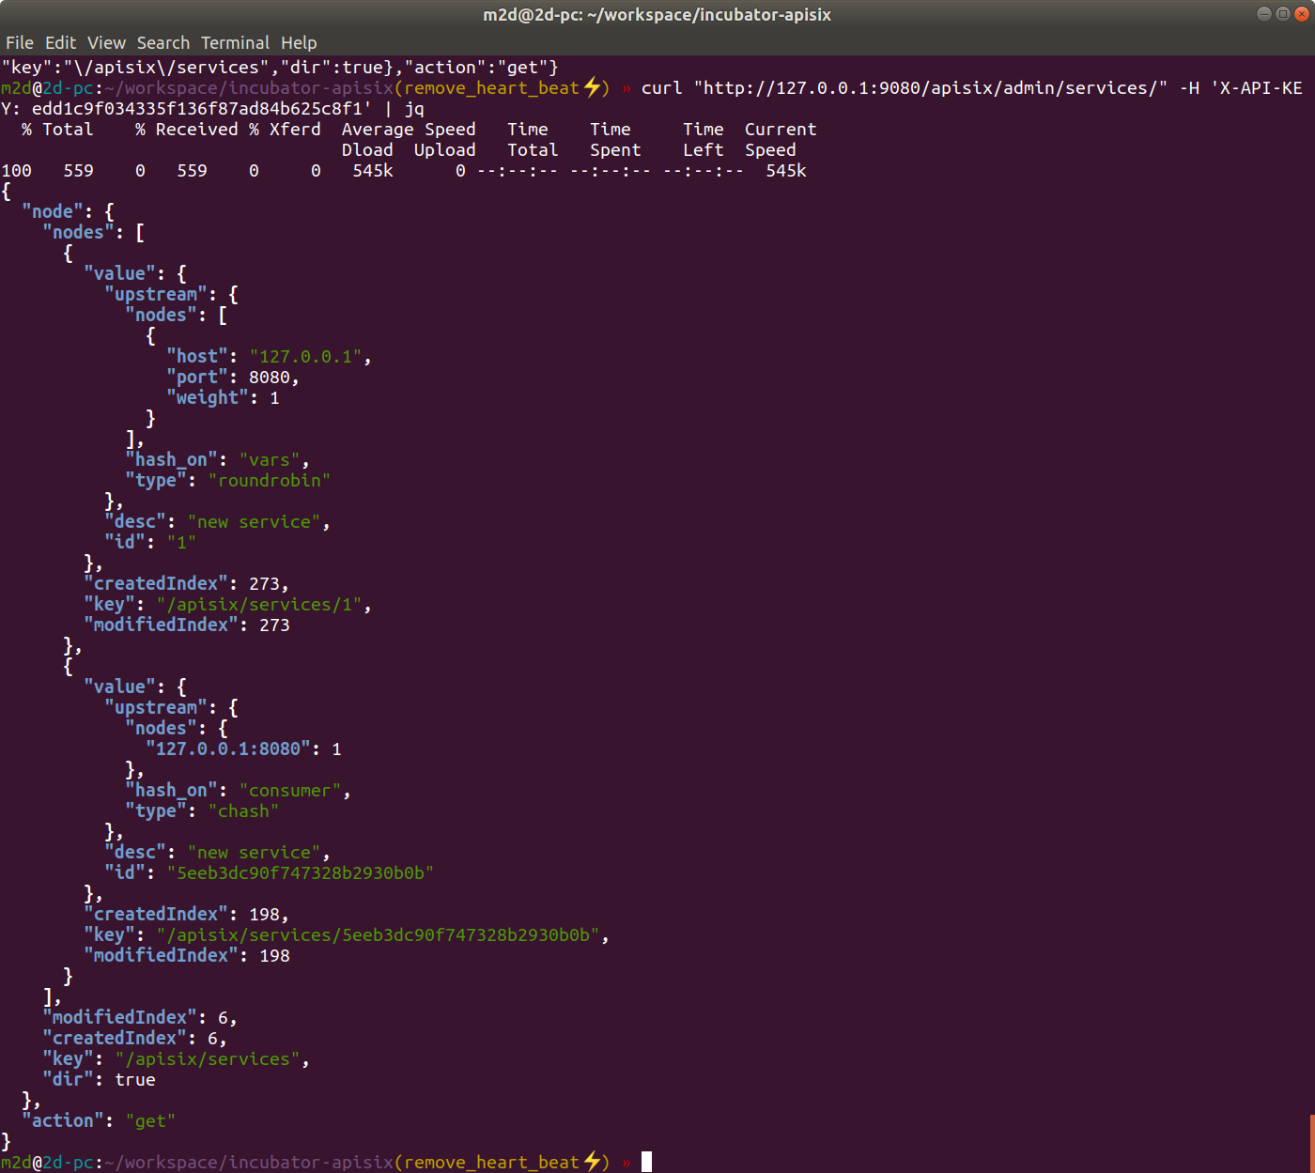The image size is (1315, 1173).
Task: Click the "Dload" header label
Action: (x=367, y=149)
